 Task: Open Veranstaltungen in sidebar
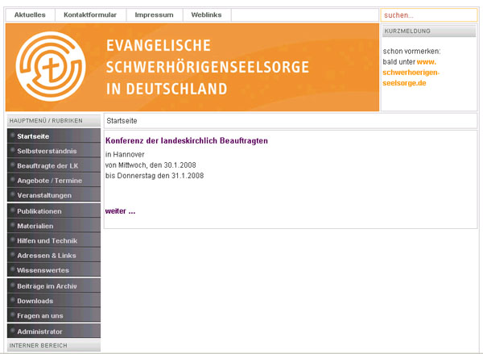click(x=44, y=195)
